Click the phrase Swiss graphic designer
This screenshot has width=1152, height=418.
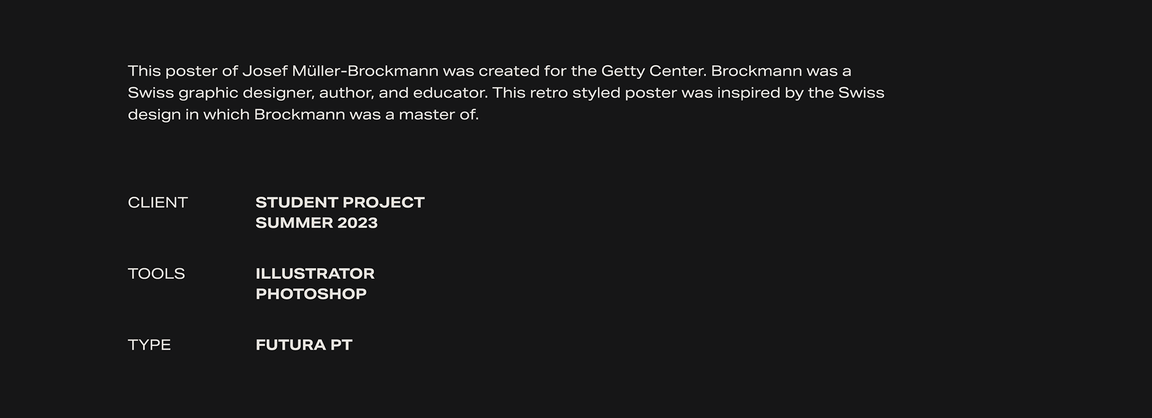tap(220, 93)
